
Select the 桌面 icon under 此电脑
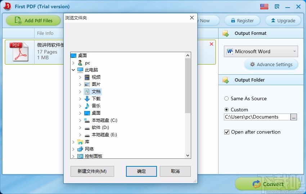87,113
